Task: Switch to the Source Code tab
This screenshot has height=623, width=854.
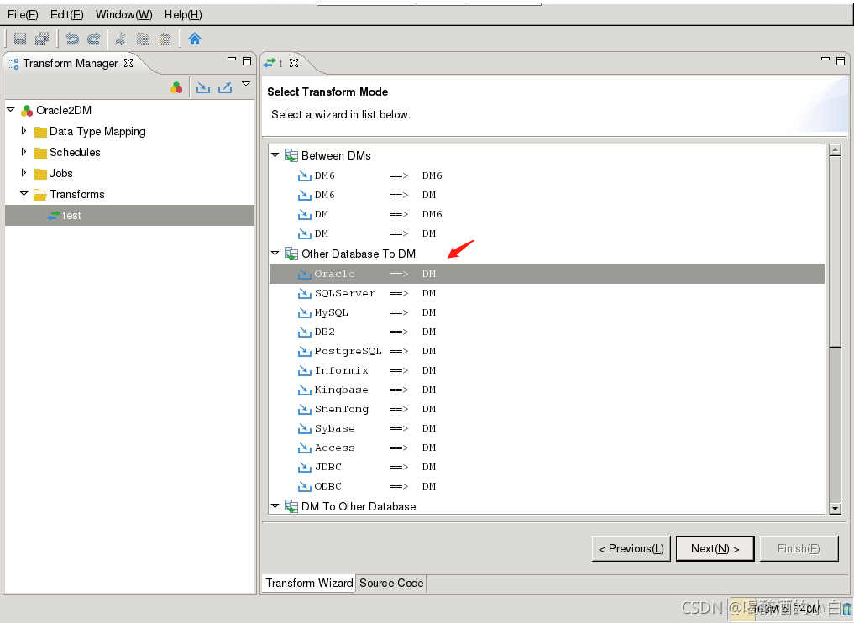Action: coord(391,583)
